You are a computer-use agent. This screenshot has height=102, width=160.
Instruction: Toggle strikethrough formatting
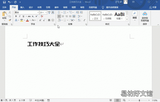click(x=29, y=16)
